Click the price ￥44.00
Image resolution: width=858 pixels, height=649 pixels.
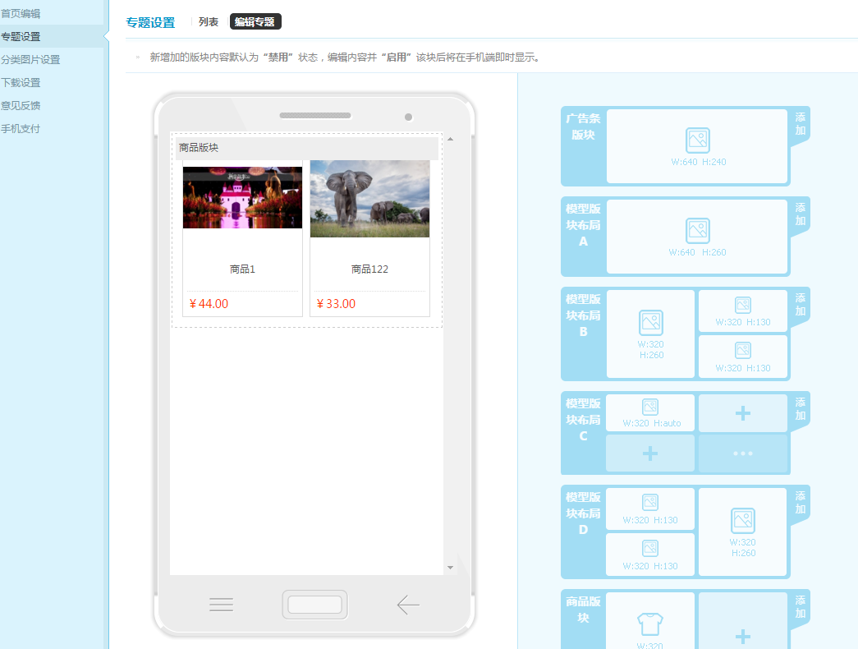tap(209, 304)
